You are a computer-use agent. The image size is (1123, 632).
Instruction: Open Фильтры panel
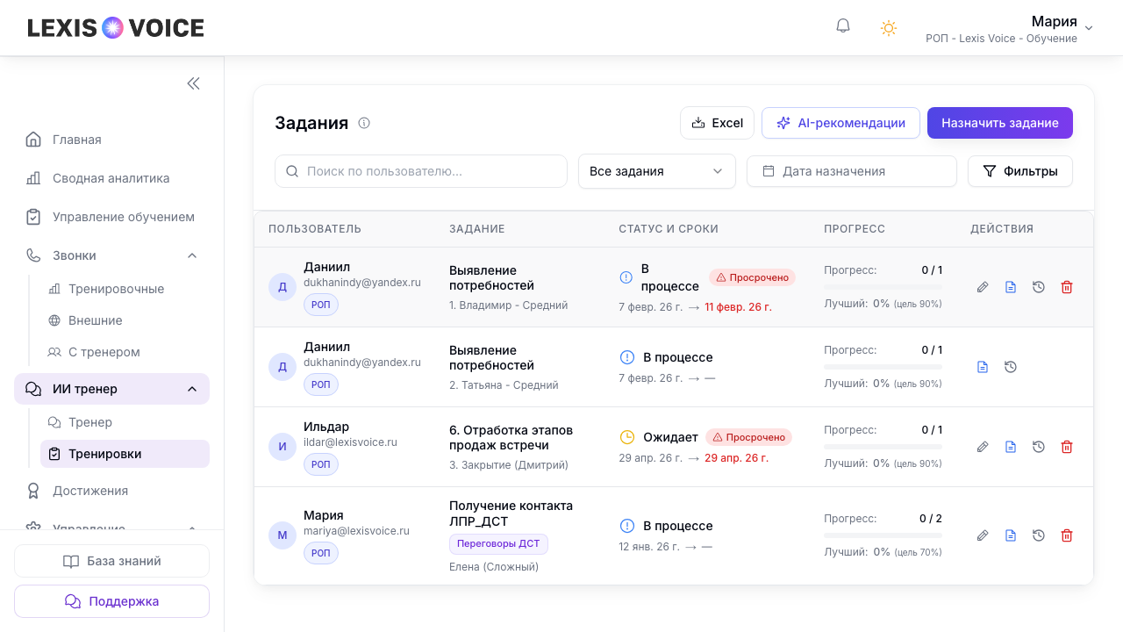[x=1020, y=171]
